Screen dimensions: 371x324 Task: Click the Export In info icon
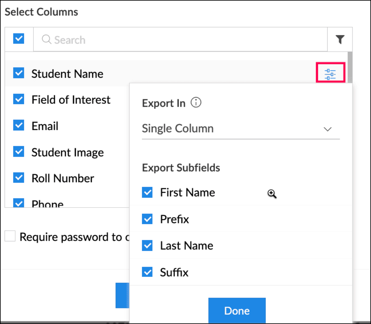196,103
